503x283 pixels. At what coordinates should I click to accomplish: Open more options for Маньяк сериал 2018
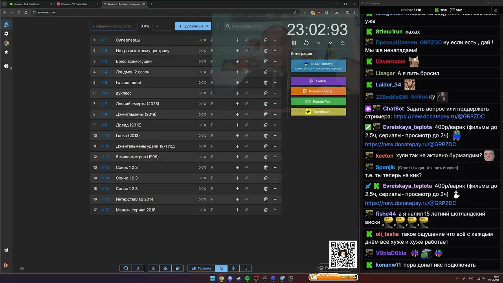coord(275,210)
